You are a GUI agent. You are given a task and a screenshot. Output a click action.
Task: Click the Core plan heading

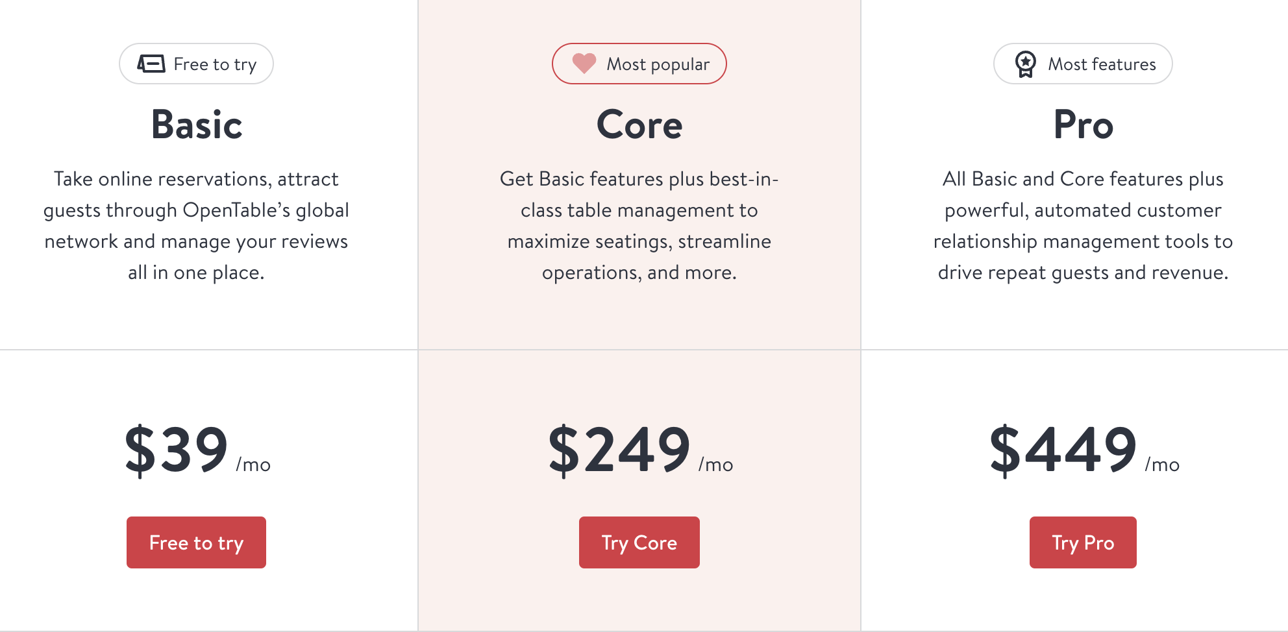[x=639, y=125]
